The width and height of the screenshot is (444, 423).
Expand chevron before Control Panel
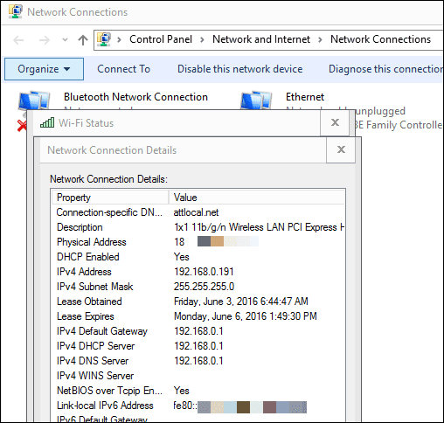pyautogui.click(x=119, y=39)
